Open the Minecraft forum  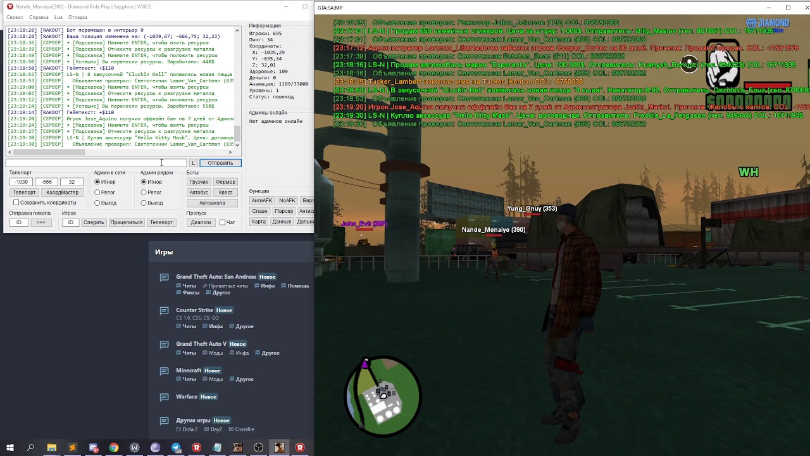click(x=189, y=370)
